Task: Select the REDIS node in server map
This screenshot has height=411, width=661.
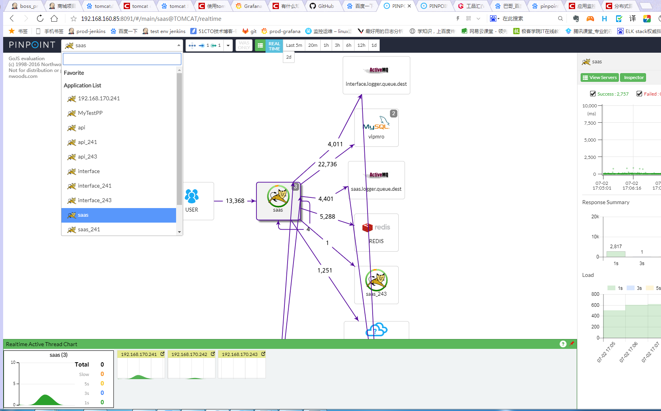Action: click(x=376, y=232)
